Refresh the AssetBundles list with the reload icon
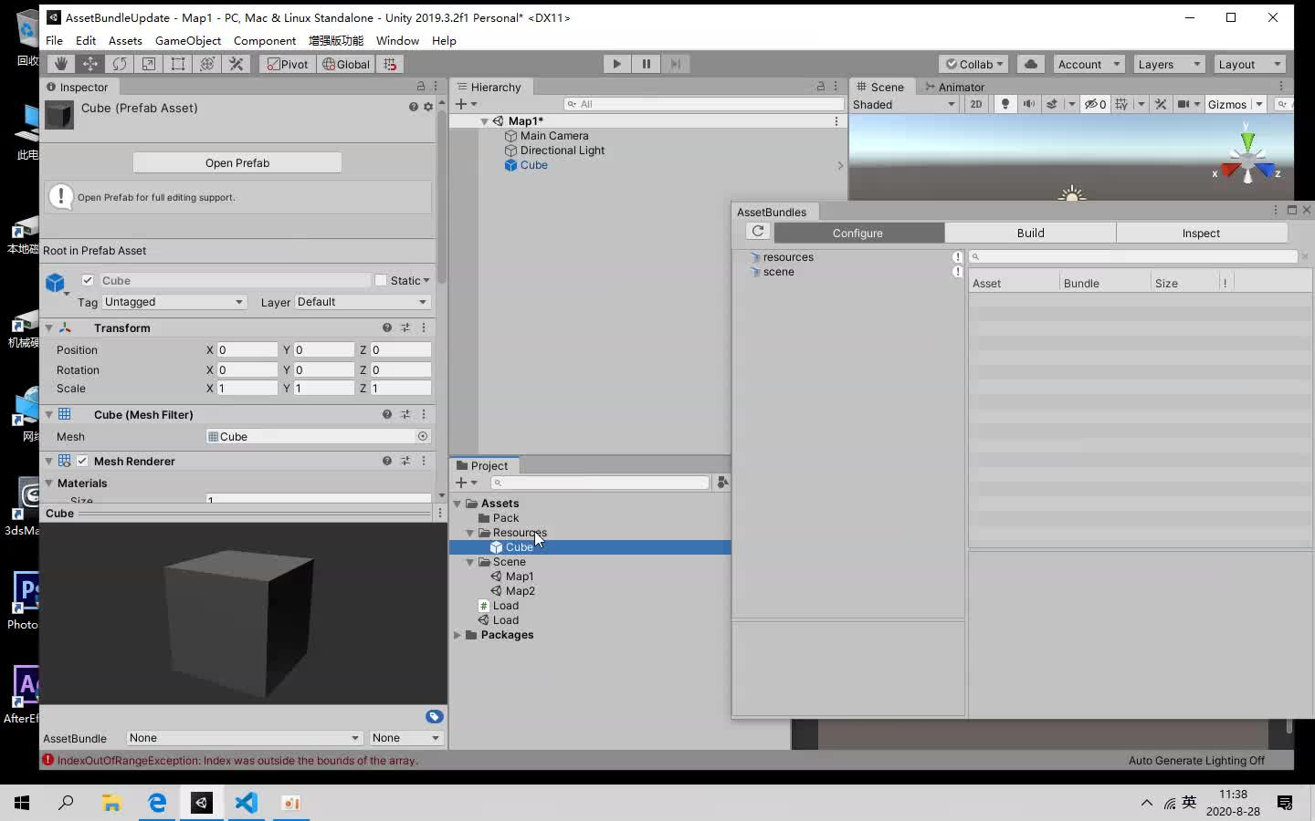The width and height of the screenshot is (1315, 821). 758,231
